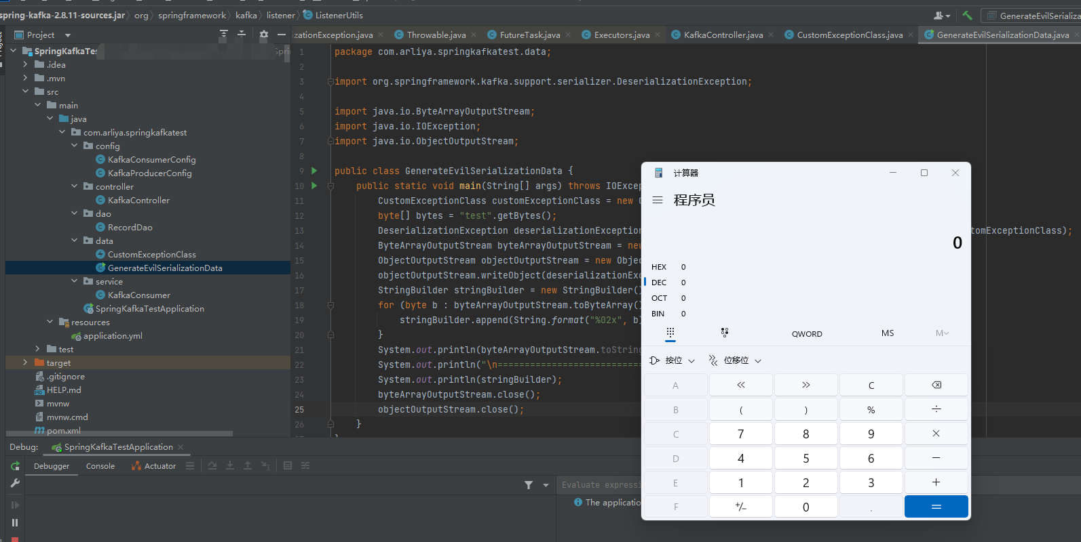Click Calculator right shift key
Screen dimensions: 1081x542
tap(806, 385)
